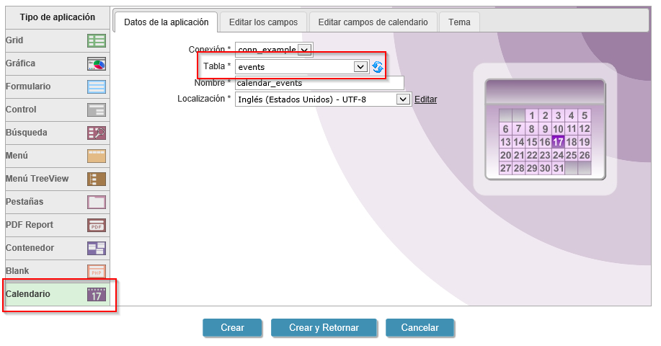Click the Crear button
The image size is (661, 346).
tap(232, 327)
